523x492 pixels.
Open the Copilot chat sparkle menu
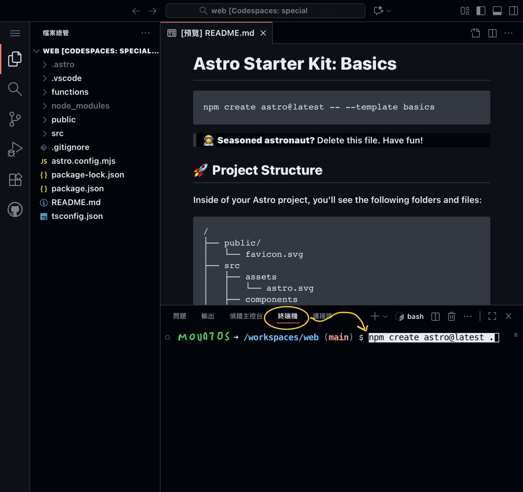[382, 11]
